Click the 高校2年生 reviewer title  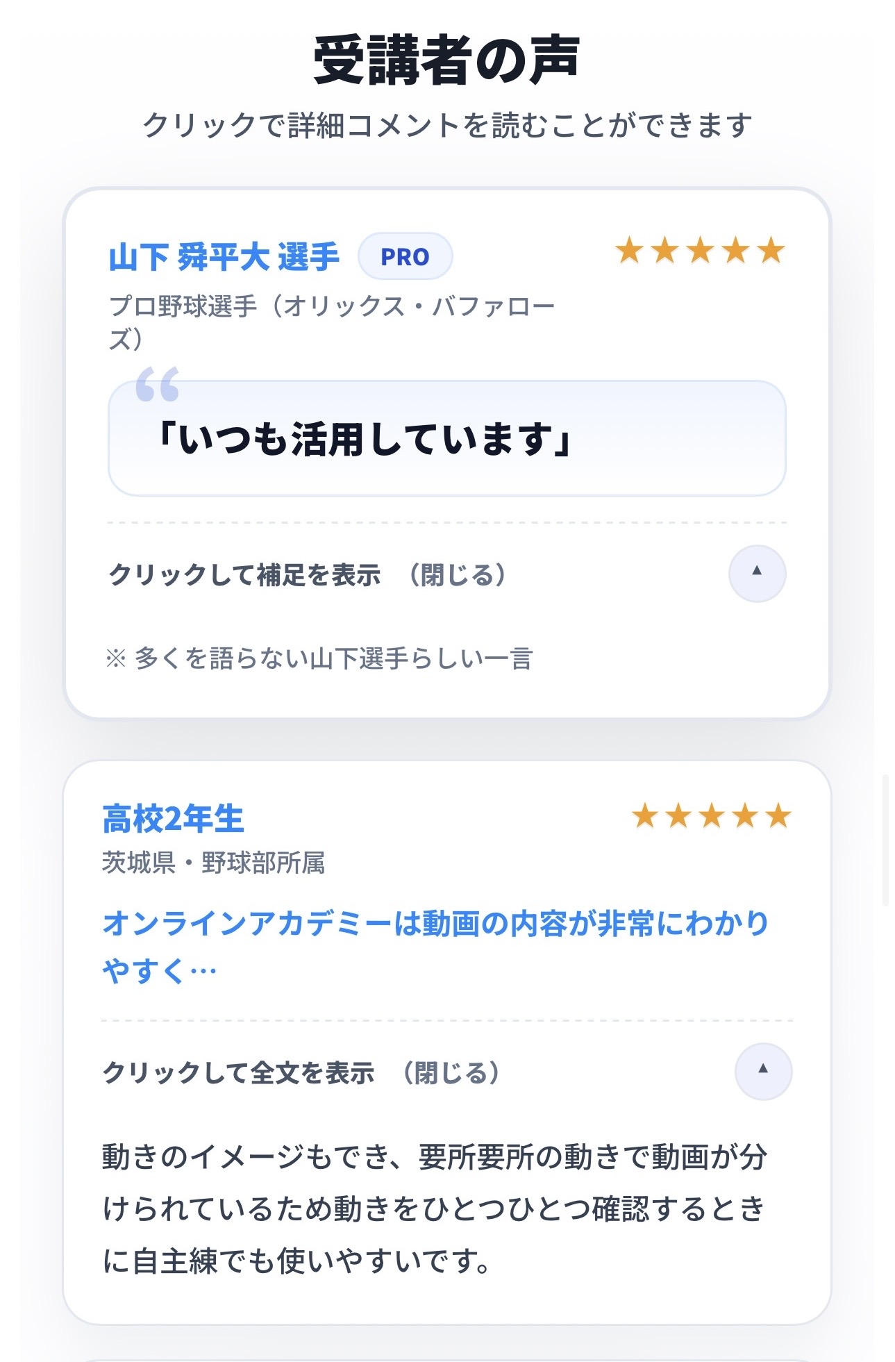coord(173,819)
